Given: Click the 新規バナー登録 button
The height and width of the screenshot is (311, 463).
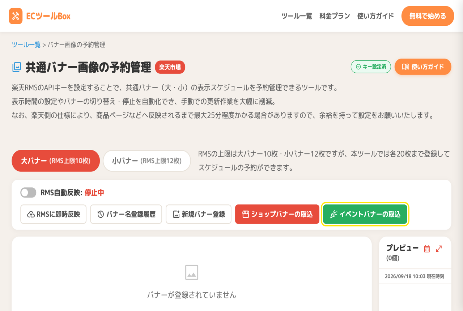Looking at the screenshot, I should pyautogui.click(x=199, y=214).
